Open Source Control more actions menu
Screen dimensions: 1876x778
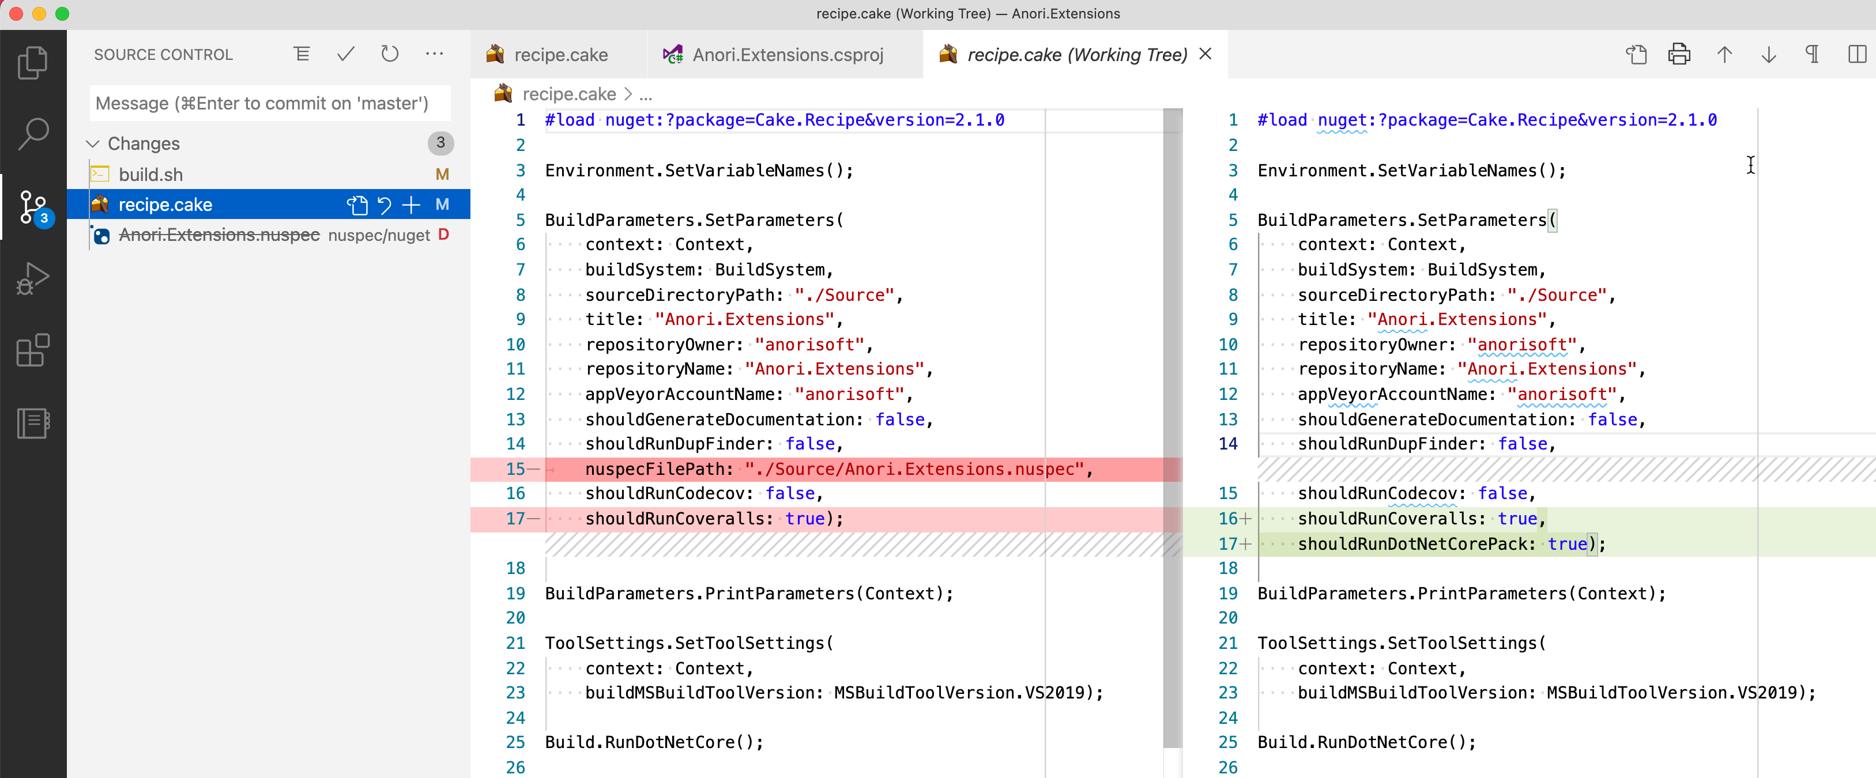coord(434,54)
